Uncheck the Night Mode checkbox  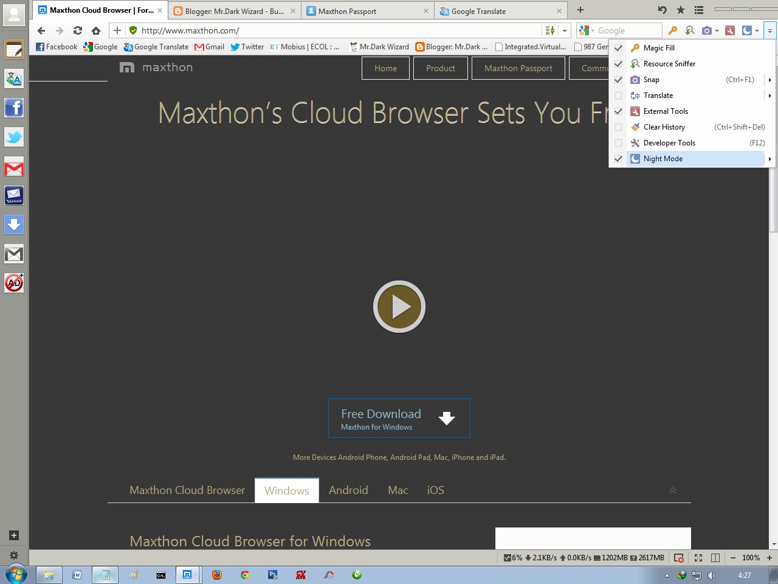click(618, 159)
